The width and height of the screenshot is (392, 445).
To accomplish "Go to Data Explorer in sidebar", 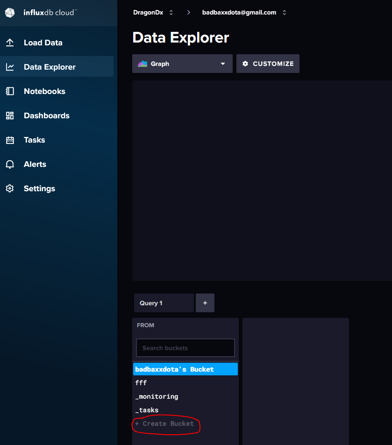I will tap(57, 66).
